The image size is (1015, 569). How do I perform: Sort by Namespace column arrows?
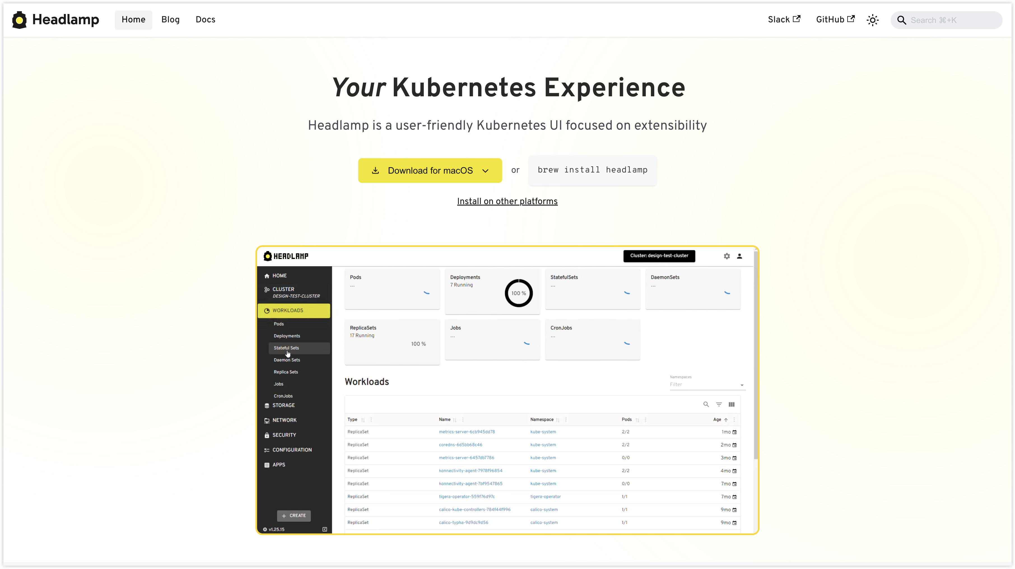pyautogui.click(x=558, y=420)
